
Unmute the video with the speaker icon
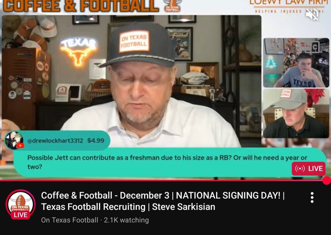[312, 14]
